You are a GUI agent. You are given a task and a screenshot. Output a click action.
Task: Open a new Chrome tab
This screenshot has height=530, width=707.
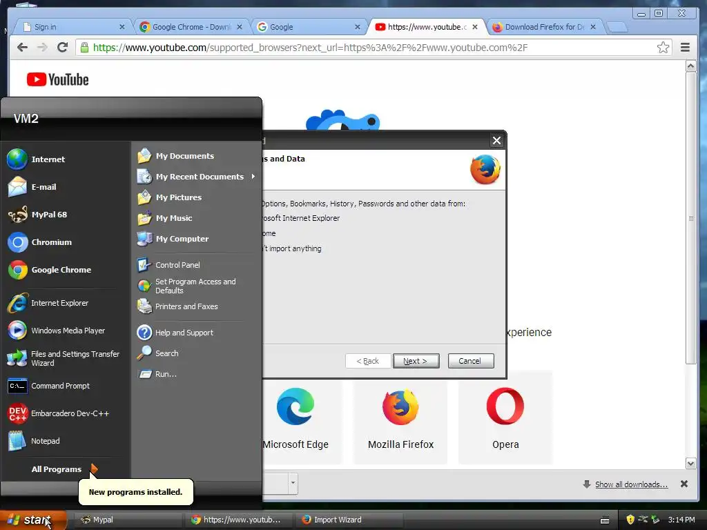618,28
